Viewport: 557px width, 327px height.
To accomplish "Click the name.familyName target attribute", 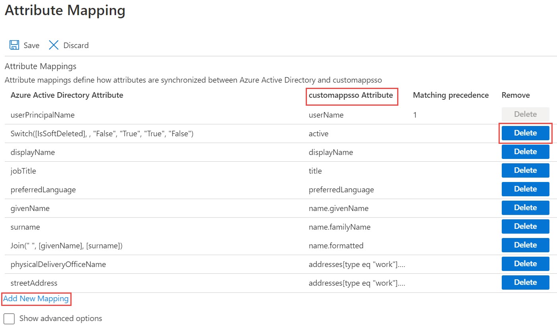I will tap(340, 227).
